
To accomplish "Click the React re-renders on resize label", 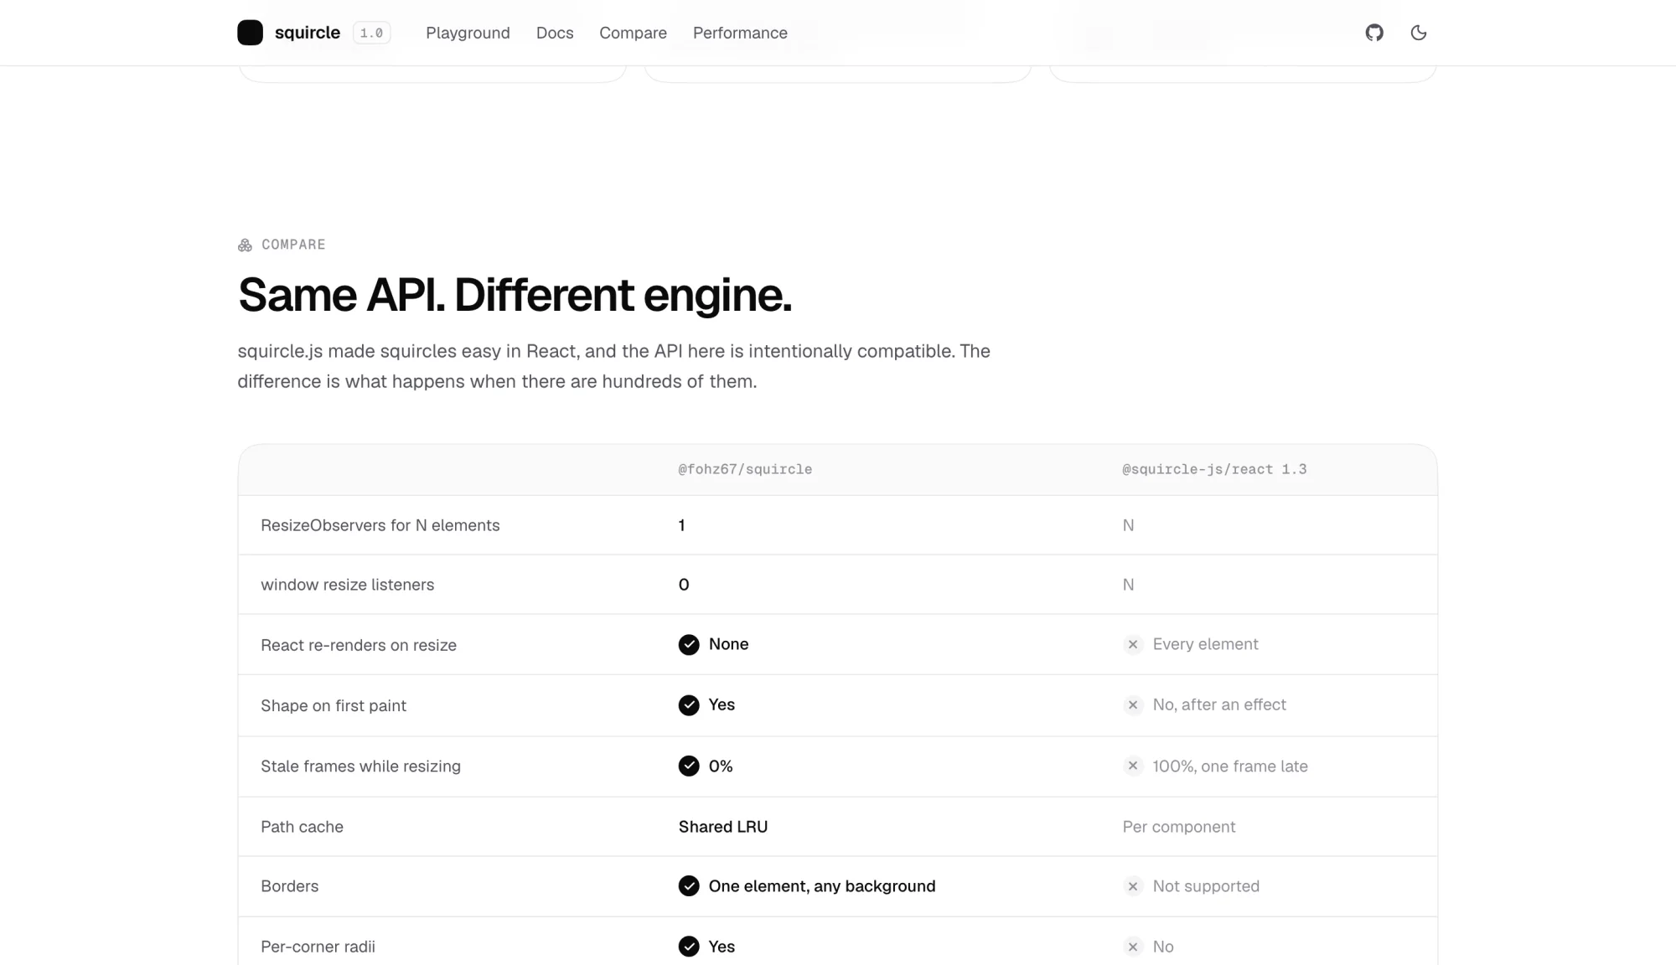I will [359, 645].
